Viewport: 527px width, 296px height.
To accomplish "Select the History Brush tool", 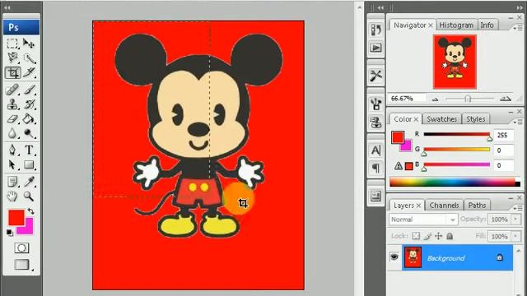I will pyautogui.click(x=29, y=104).
